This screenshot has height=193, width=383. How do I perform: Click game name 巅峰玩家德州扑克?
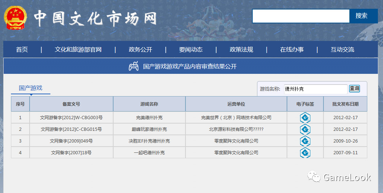tap(149, 129)
